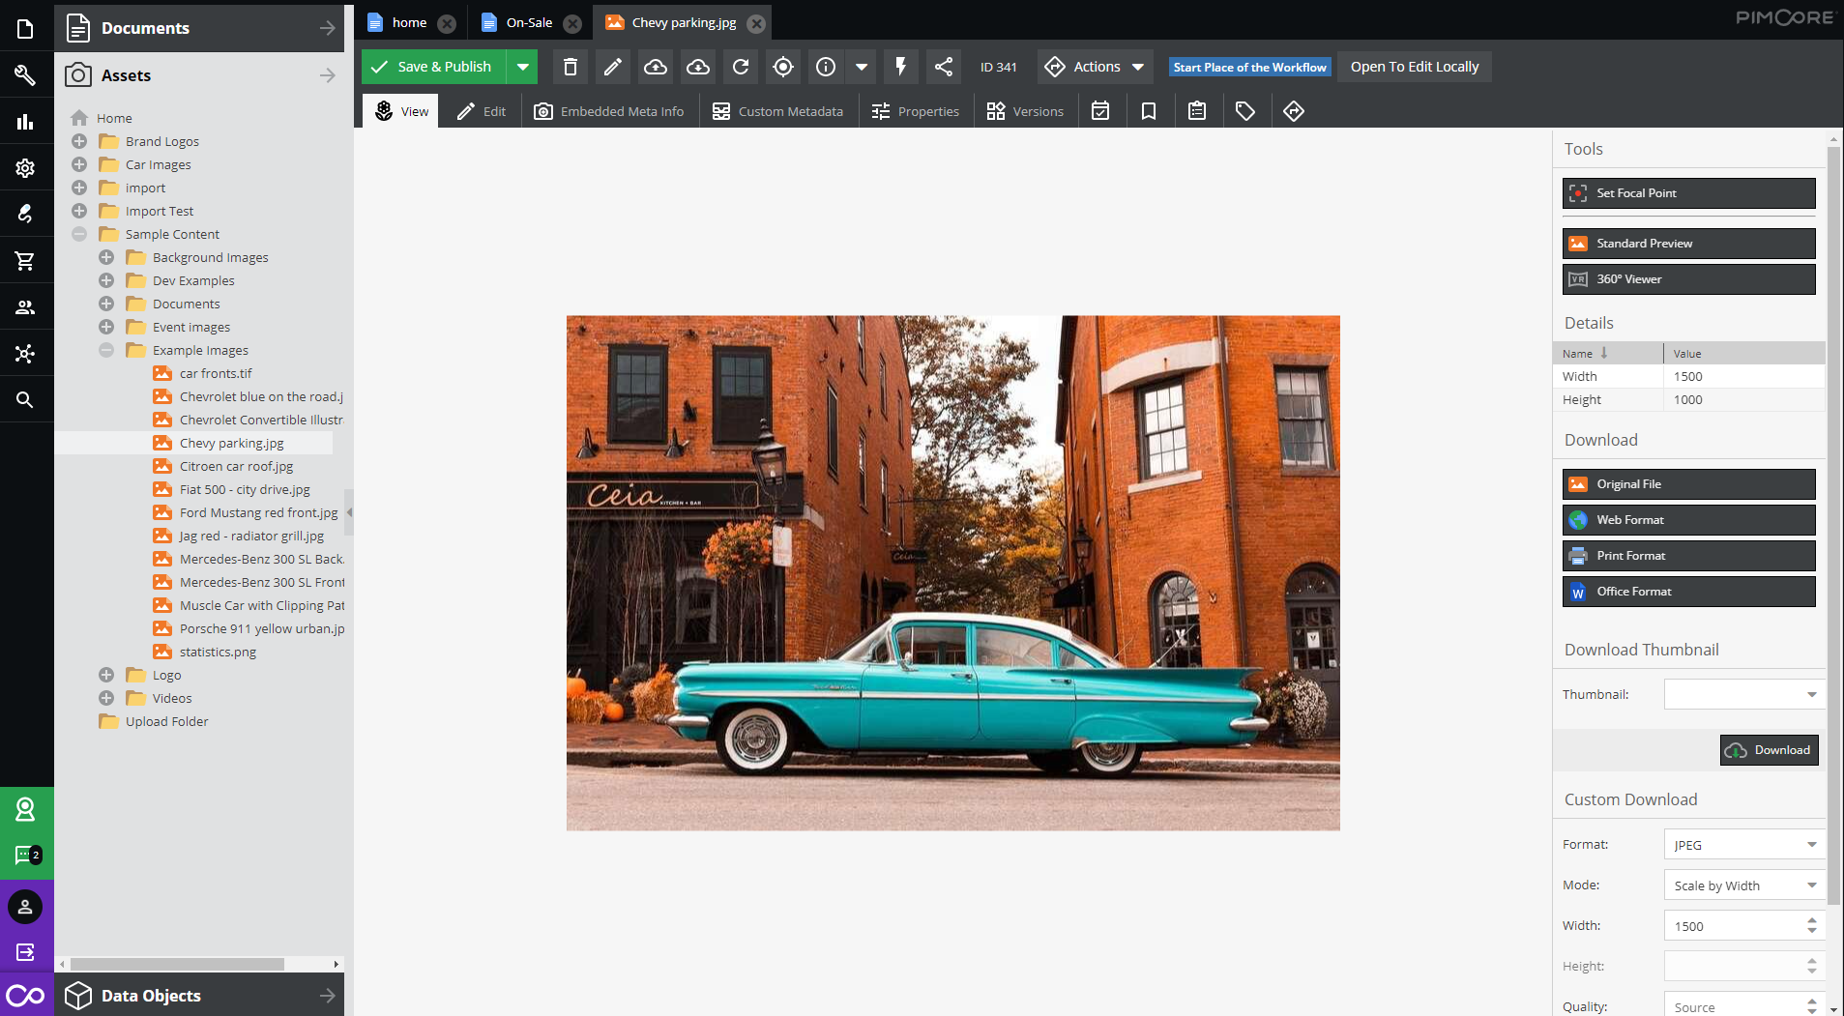Click Open To Edit Locally button
1844x1016 pixels.
tap(1414, 67)
